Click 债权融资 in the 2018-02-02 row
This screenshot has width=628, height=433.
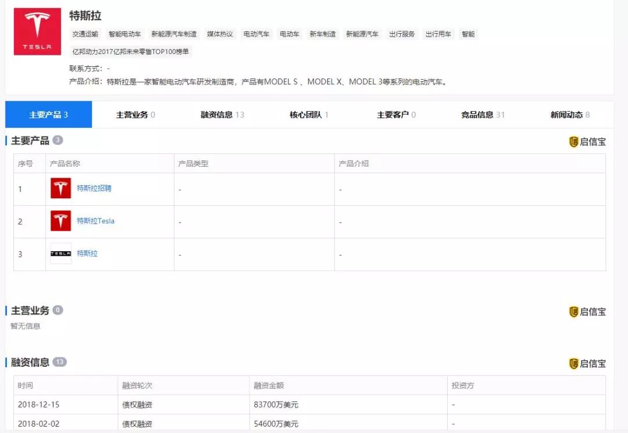point(137,424)
